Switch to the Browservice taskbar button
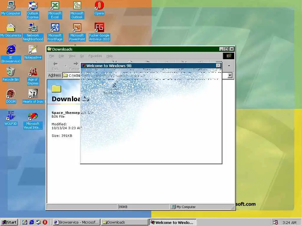Viewport: 302px width, 226px height. pos(77,222)
